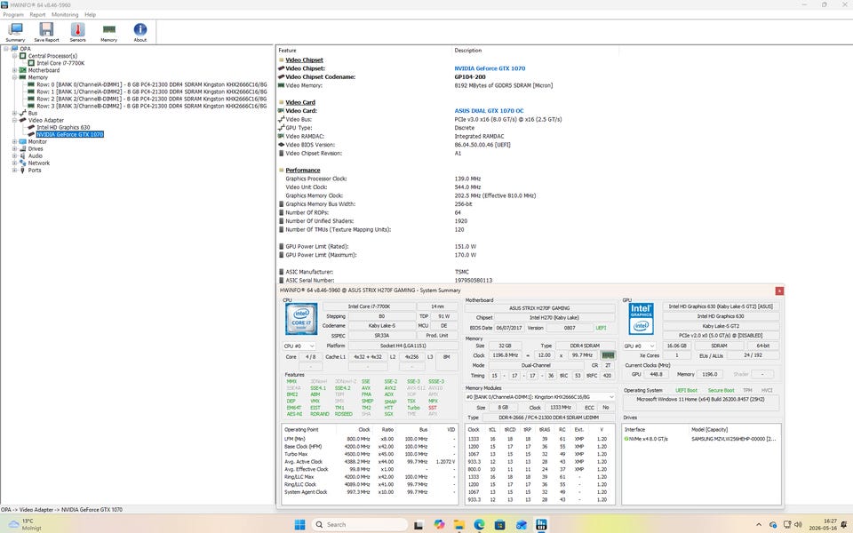Click the Secure Boot indicator
Viewport: 853px width, 533px height.
click(721, 391)
